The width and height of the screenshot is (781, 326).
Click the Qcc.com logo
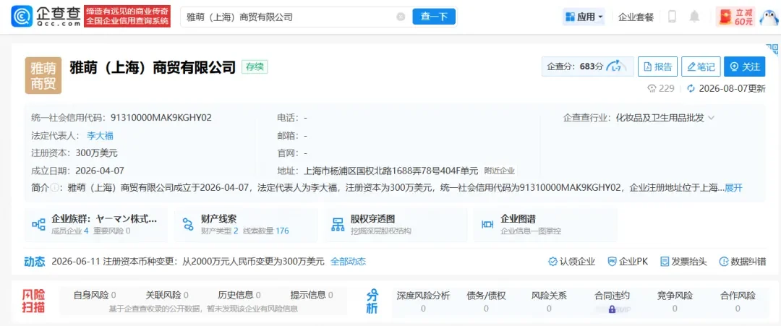point(46,17)
